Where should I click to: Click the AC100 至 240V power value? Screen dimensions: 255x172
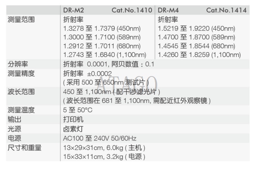click(99, 139)
